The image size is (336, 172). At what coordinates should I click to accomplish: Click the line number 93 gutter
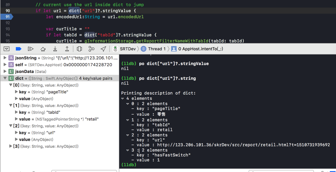8,29
